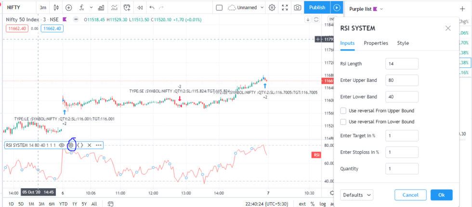Hide RSI SYSTEM indicator with eye icon

(x=62, y=145)
